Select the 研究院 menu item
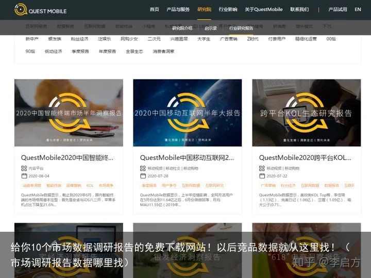This screenshot has width=371, height=278. 204,9
